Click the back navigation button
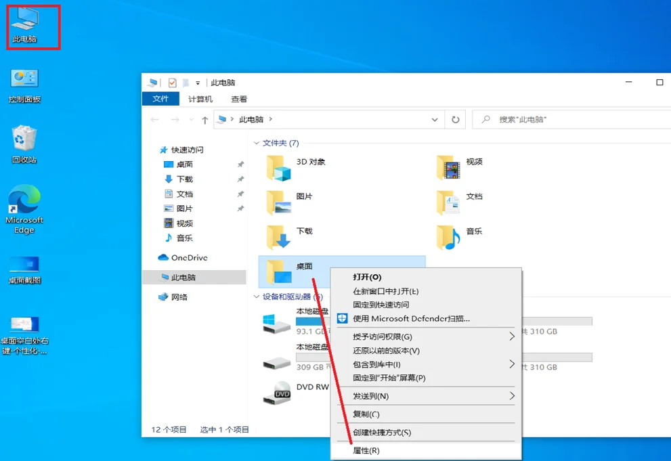671x461 pixels. [154, 119]
